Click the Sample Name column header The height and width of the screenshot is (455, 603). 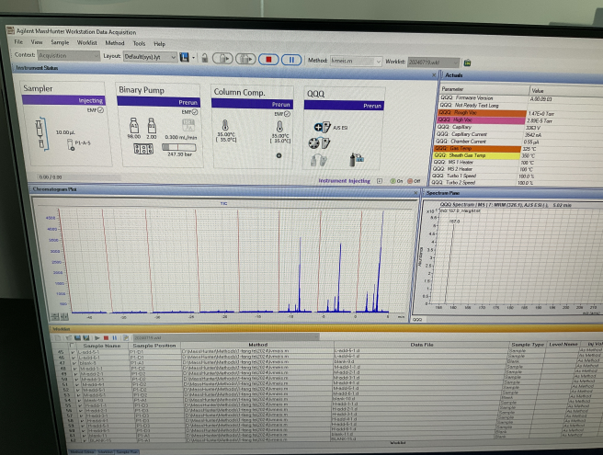(x=101, y=346)
